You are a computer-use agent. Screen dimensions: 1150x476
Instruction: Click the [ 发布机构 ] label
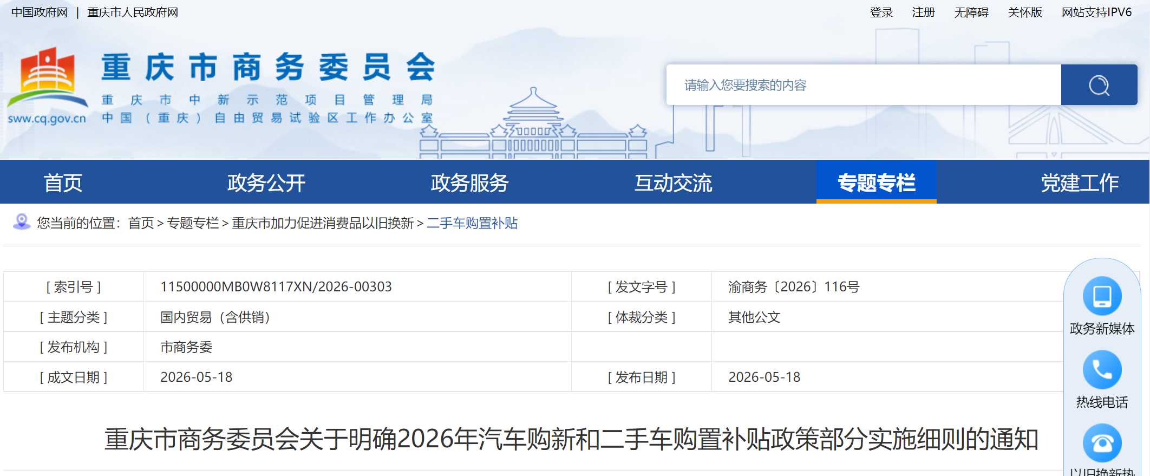point(74,347)
